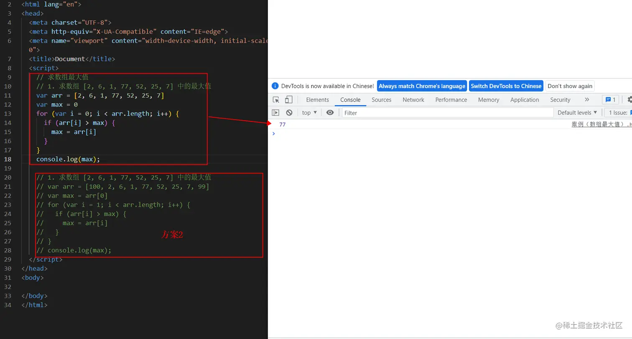The image size is (632, 339).
Task: Click uncommented 'console.log(max);' on line 18
Action: (69, 159)
